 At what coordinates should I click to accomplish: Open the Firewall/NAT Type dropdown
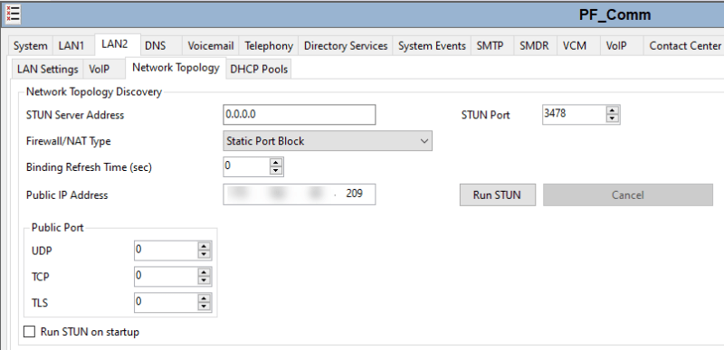[x=328, y=141]
